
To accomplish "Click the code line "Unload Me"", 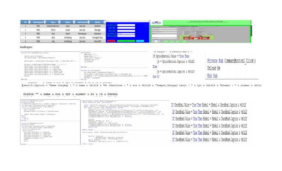I will [214, 68].
